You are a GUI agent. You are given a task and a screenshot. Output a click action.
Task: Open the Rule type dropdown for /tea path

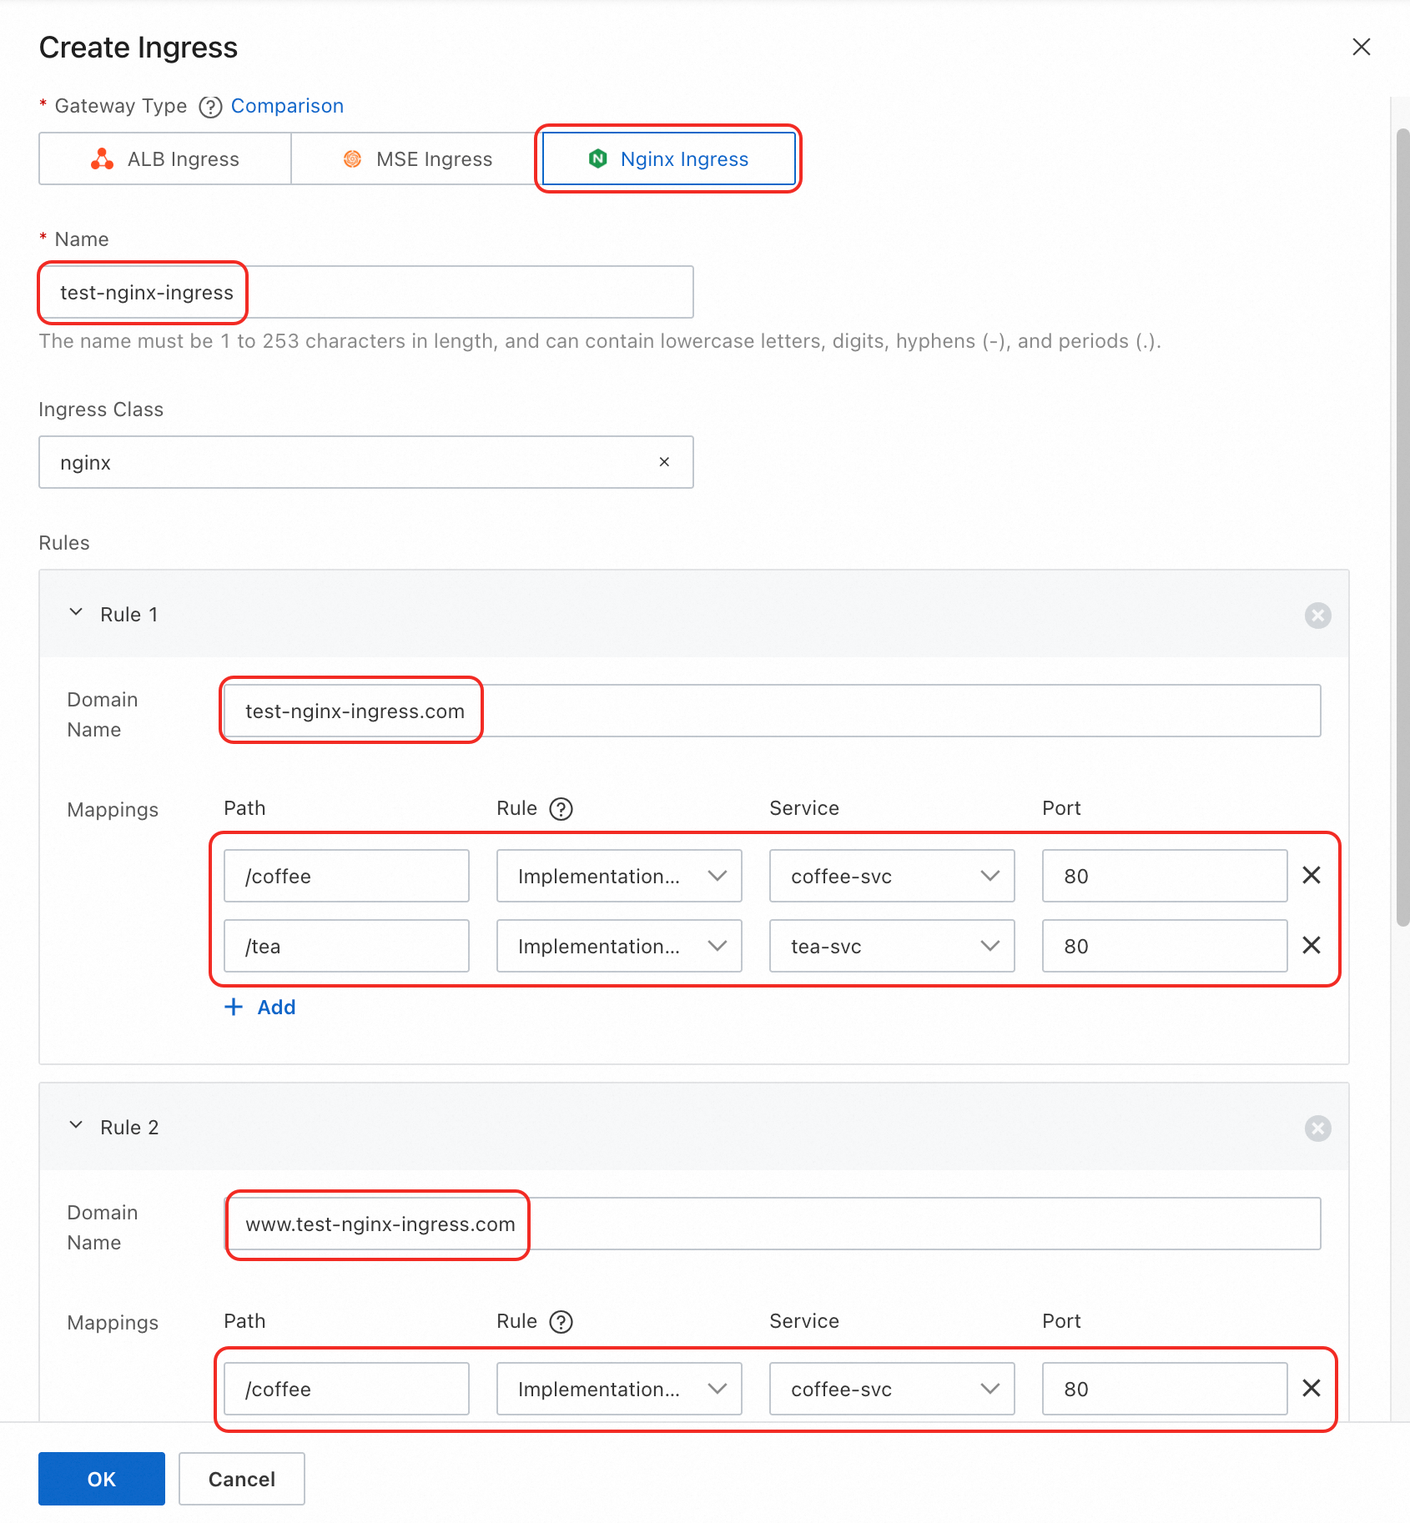618,946
